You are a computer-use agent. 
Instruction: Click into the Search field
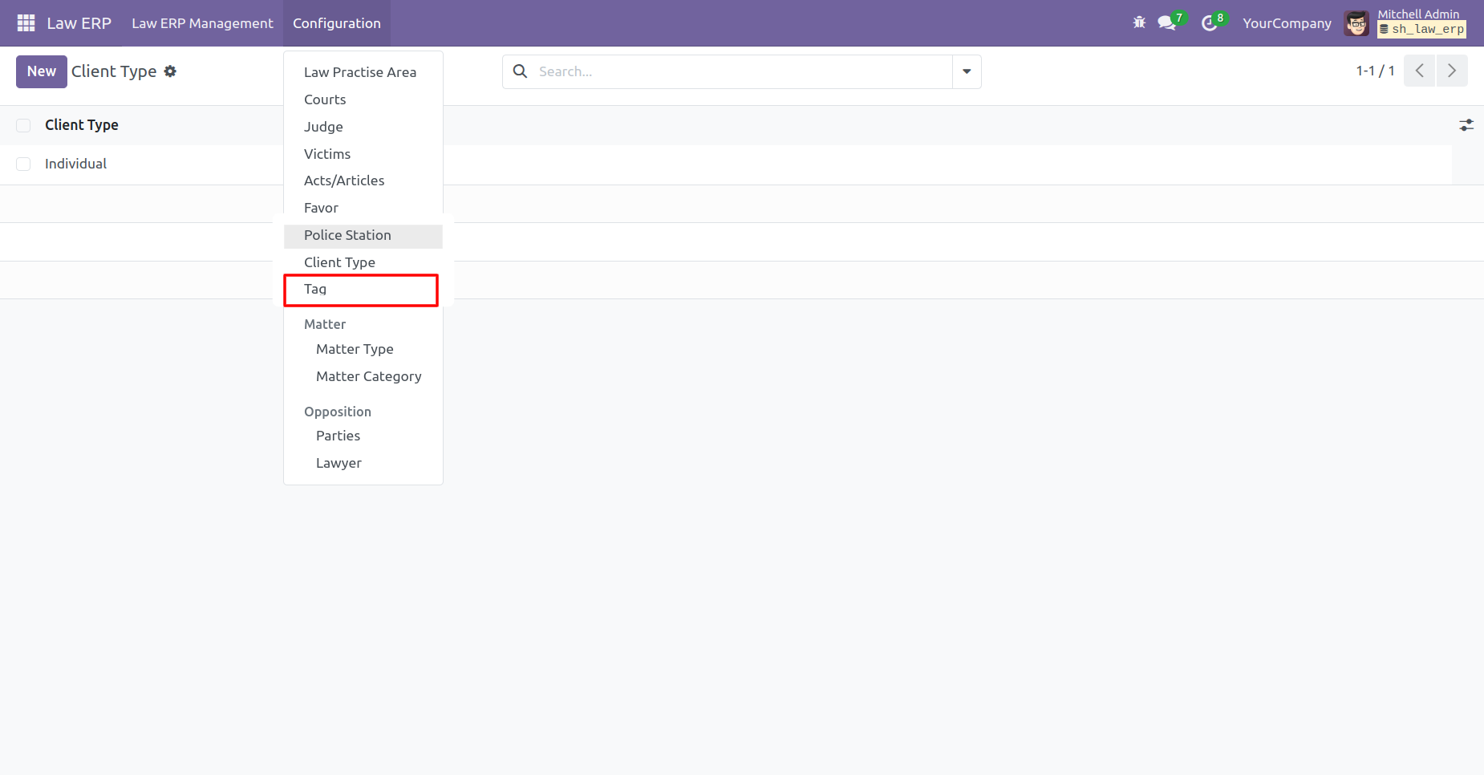[742, 71]
